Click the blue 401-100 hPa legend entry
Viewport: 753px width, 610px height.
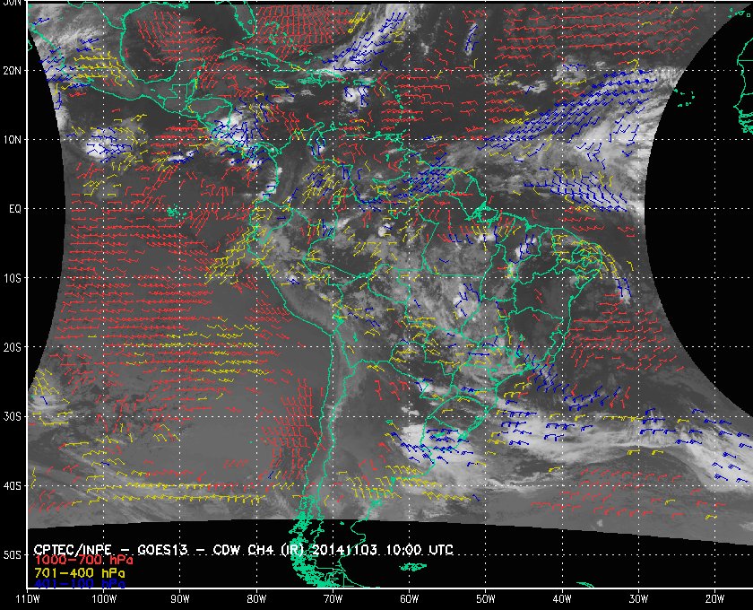click(79, 584)
